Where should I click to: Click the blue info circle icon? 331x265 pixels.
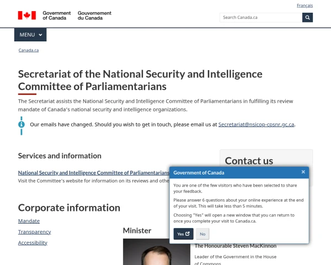tap(22, 124)
